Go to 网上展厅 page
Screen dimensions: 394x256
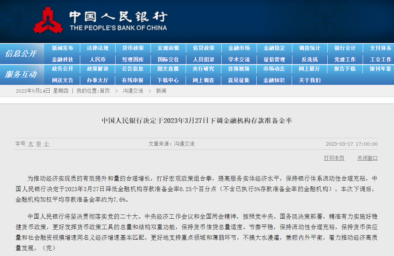309,69
